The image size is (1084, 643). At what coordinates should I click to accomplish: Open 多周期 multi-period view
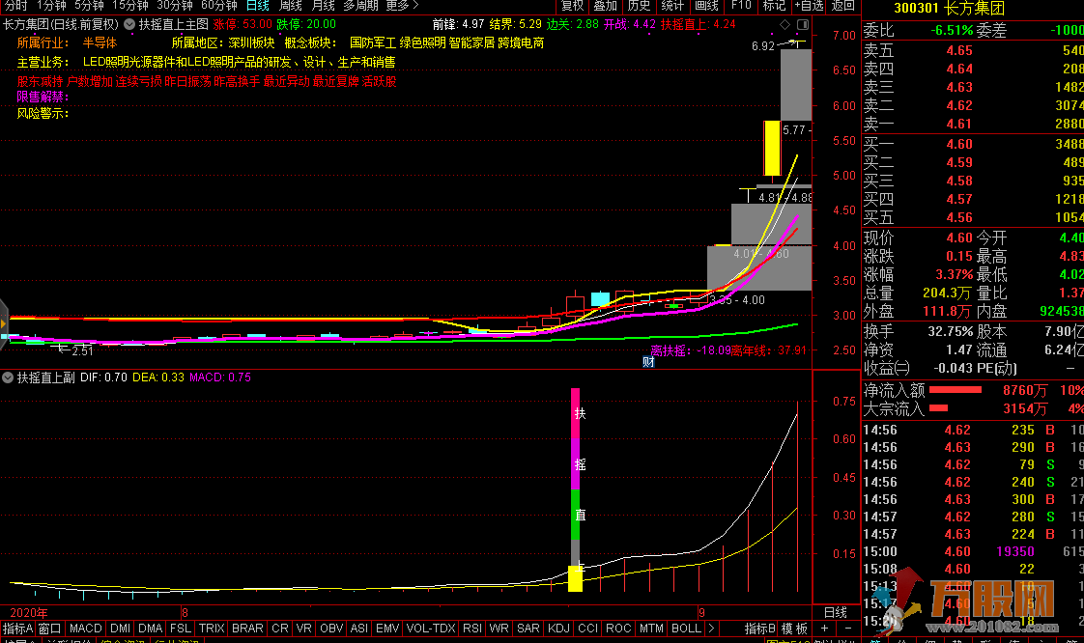(x=361, y=6)
